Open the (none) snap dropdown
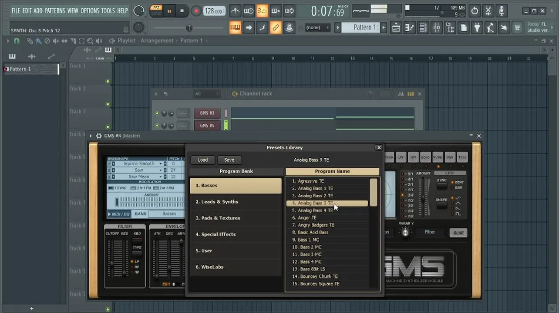The width and height of the screenshot is (559, 313). point(318,27)
